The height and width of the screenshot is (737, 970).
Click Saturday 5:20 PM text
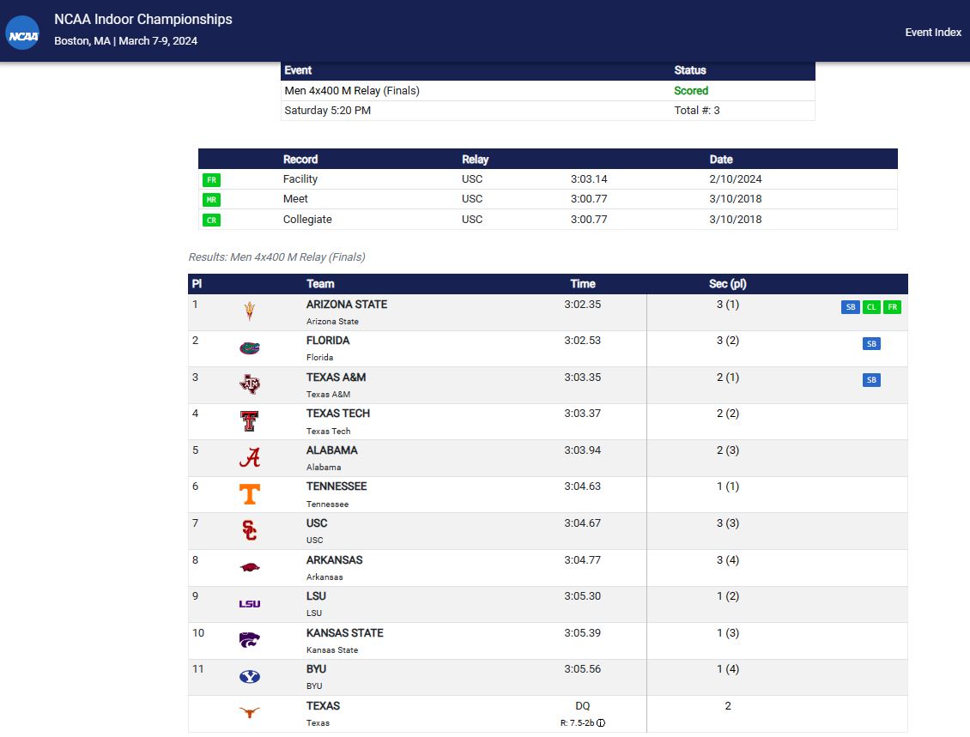tap(328, 110)
